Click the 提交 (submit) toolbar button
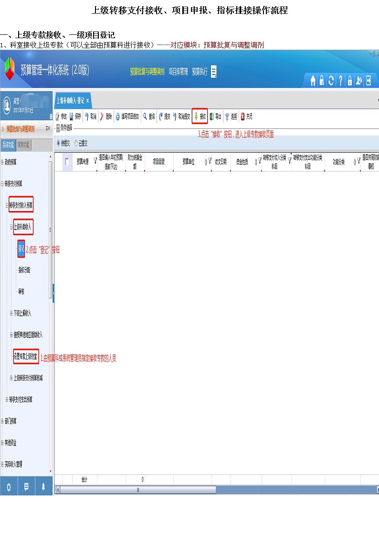The image size is (379, 536). click(x=164, y=116)
